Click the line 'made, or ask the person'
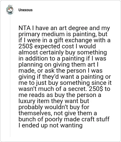The height and width of the screenshot is (142, 121). [60, 71]
